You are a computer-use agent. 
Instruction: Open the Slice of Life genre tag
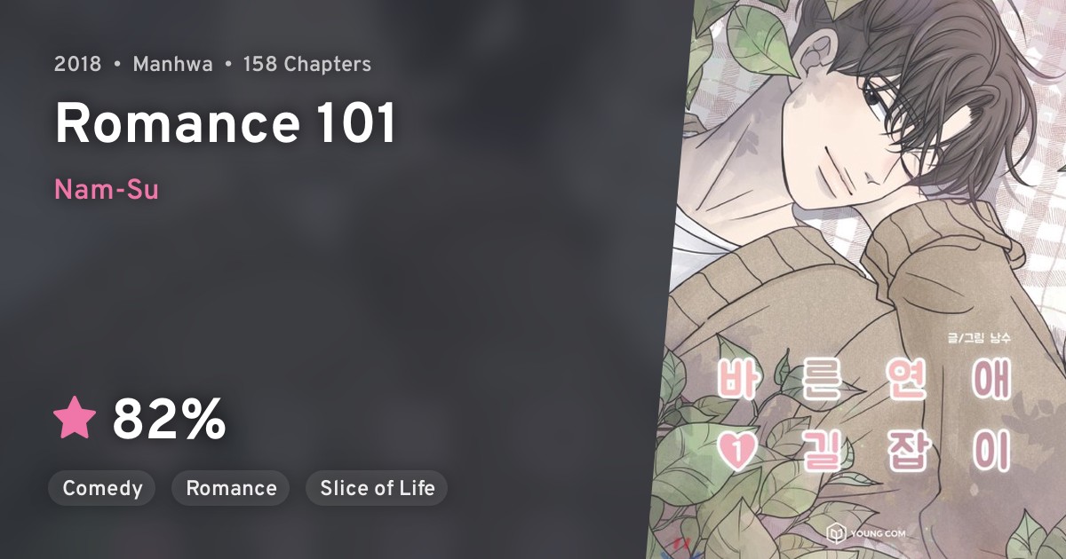click(377, 488)
